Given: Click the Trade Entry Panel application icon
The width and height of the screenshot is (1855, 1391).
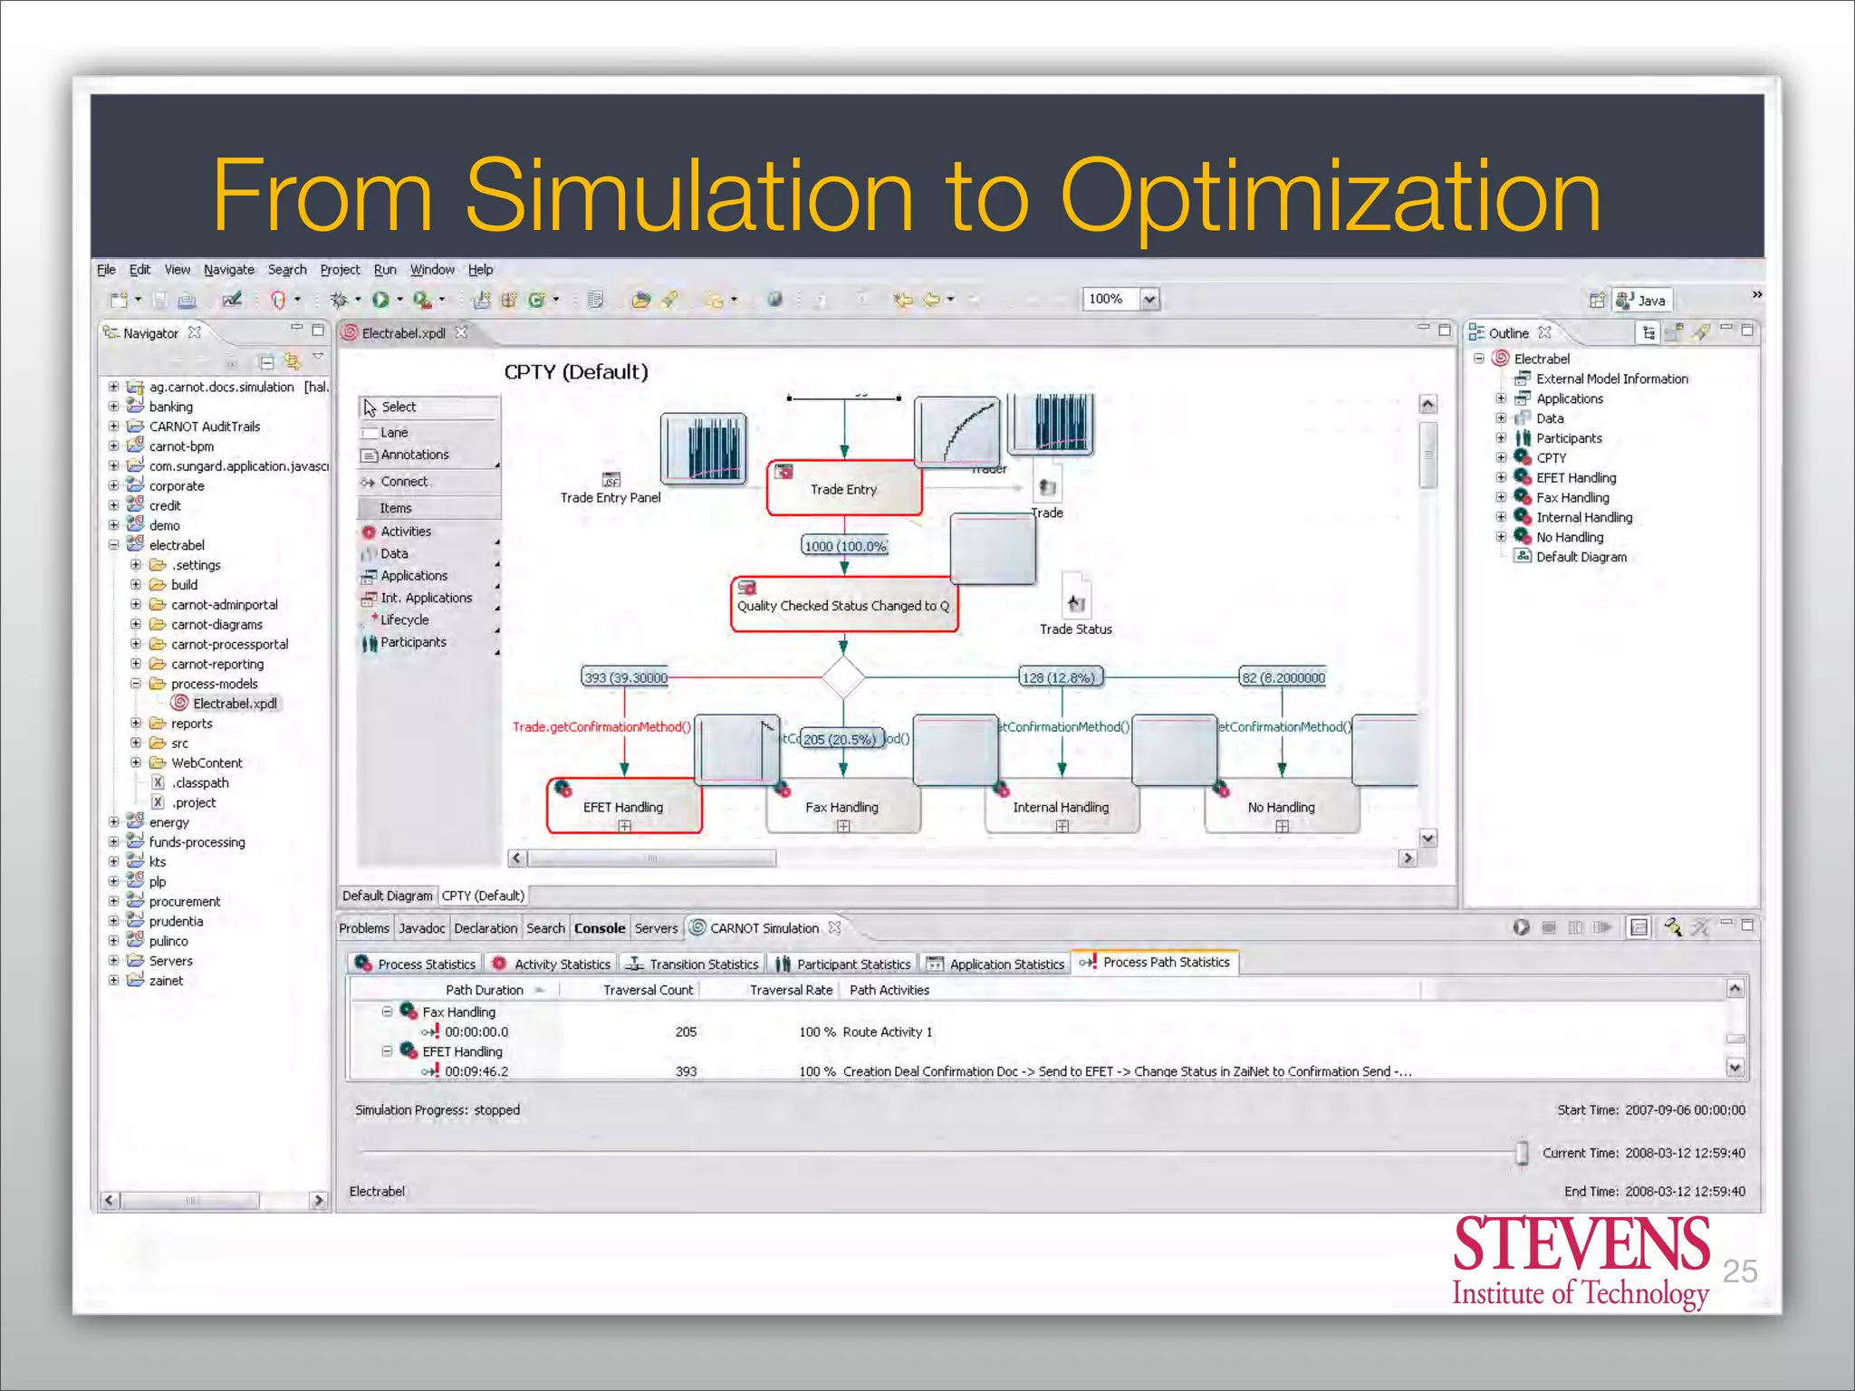Looking at the screenshot, I should click(x=611, y=479).
